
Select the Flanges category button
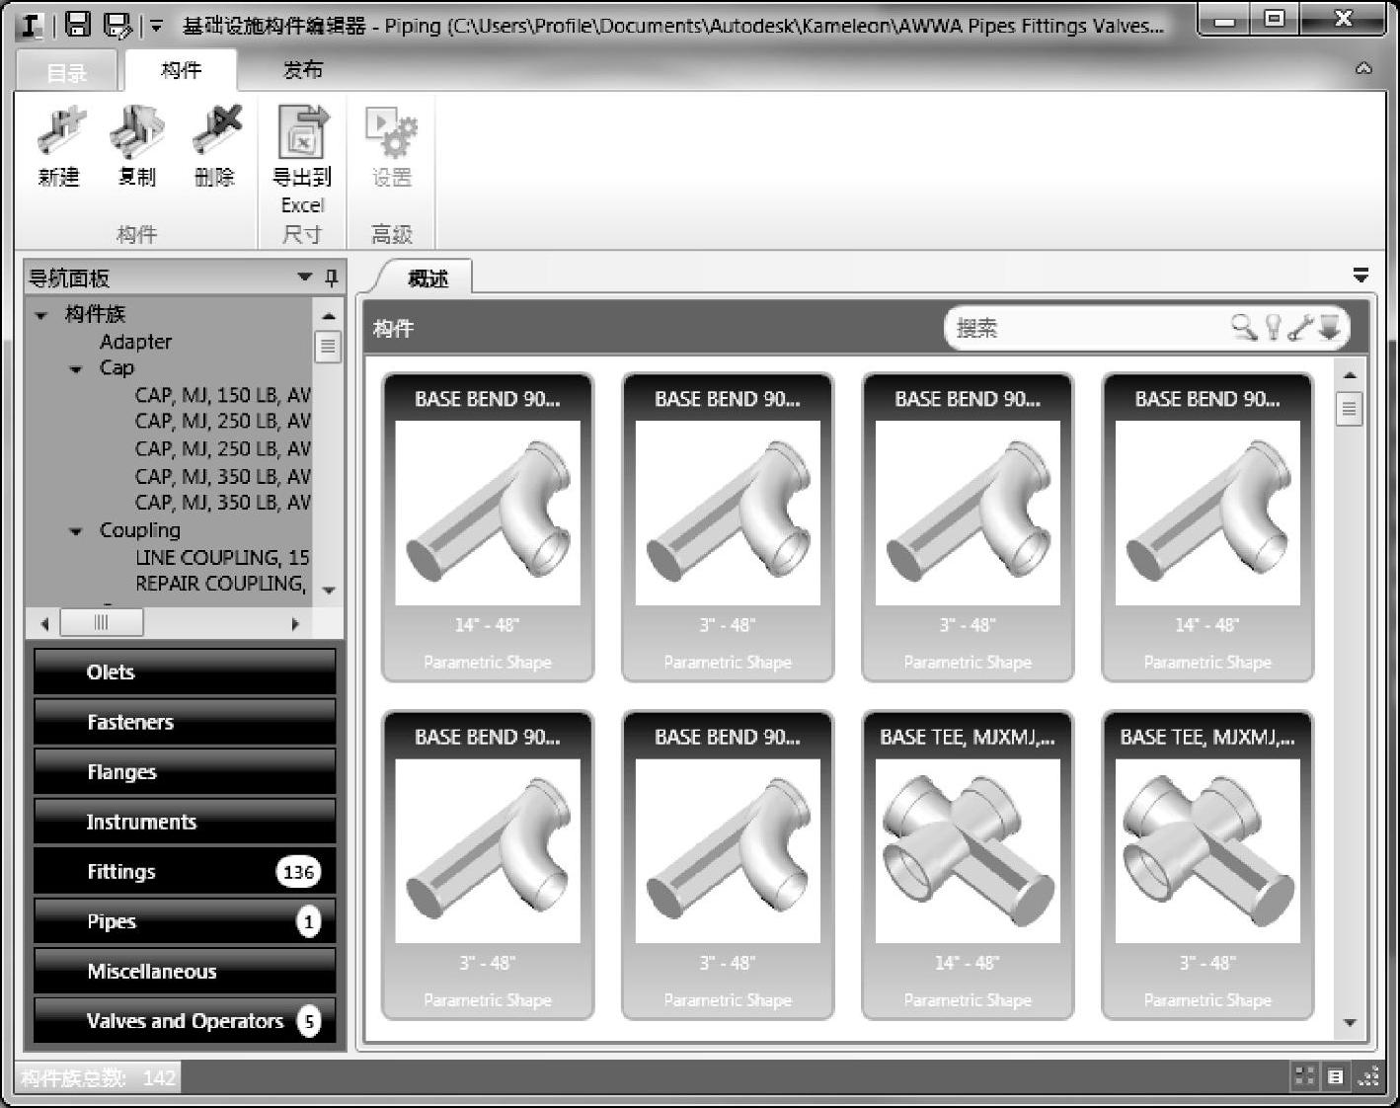185,771
